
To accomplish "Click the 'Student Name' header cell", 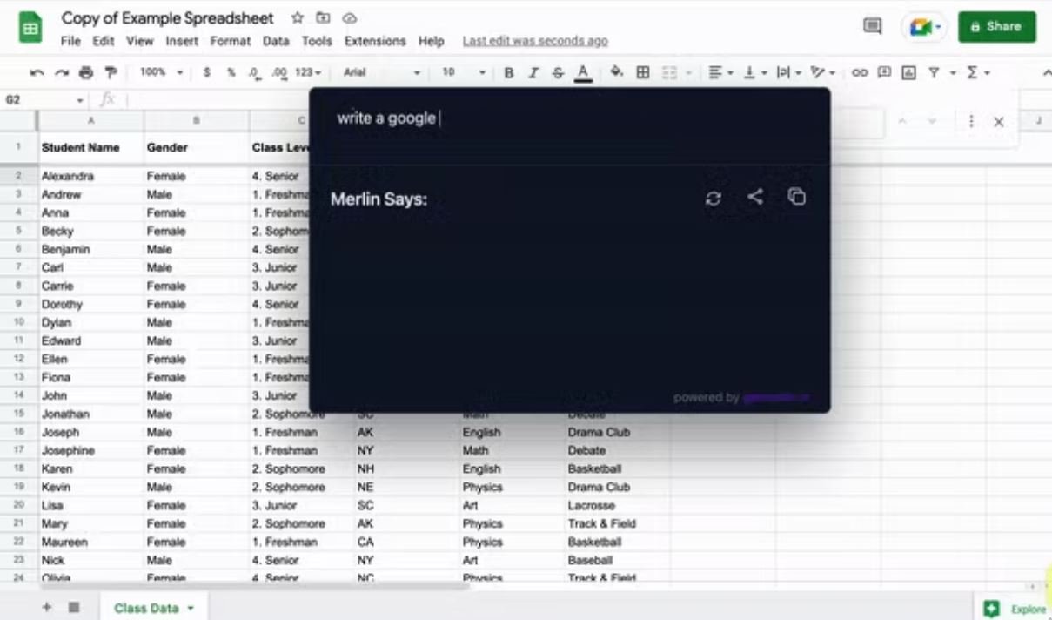I will pyautogui.click(x=91, y=148).
